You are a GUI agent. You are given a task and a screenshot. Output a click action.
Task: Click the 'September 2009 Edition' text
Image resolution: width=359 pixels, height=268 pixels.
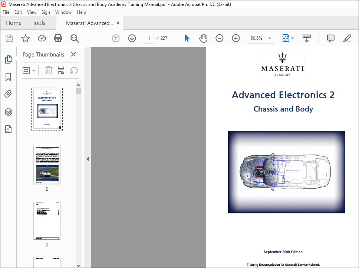[x=283, y=252]
